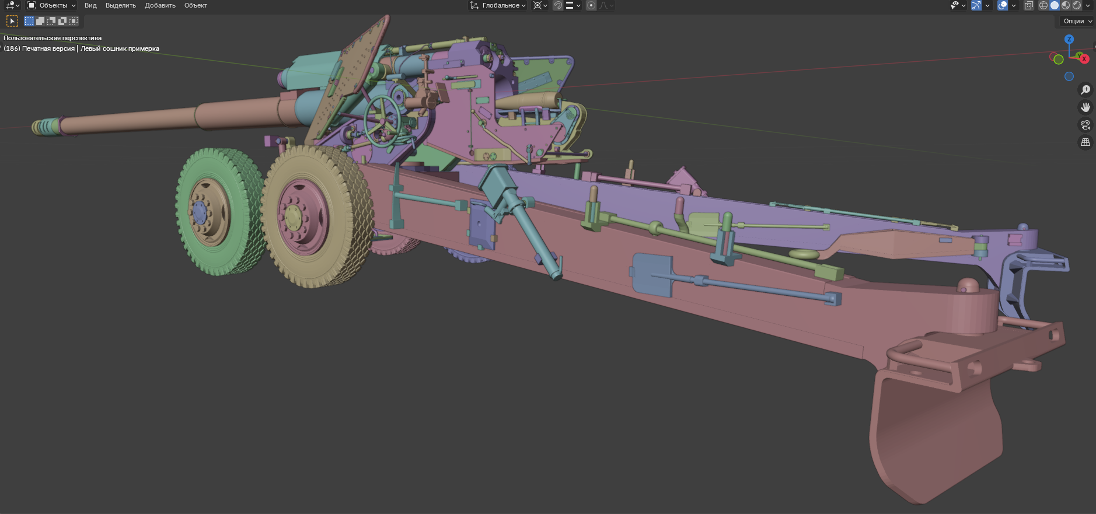This screenshot has height=514, width=1096.
Task: Open the pivot point dropdown
Action: point(540,5)
